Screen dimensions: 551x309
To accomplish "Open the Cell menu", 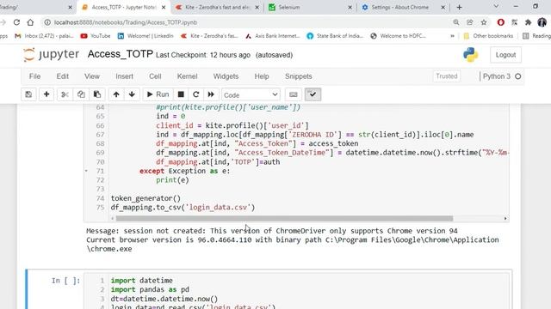I will coord(155,76).
